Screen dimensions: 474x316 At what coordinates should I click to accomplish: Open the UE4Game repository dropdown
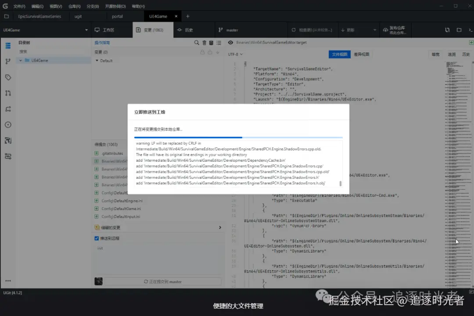coord(45,30)
